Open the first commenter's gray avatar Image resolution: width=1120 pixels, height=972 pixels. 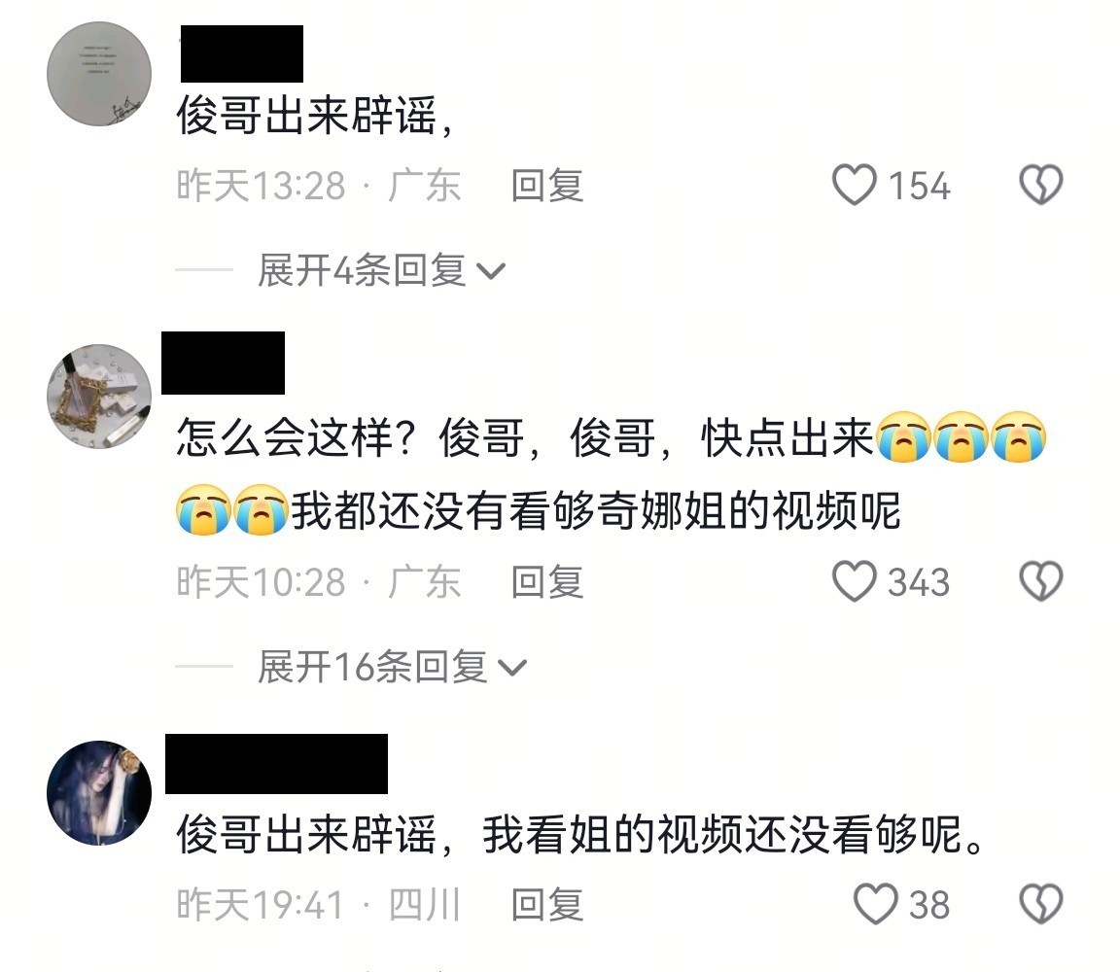pos(99,74)
